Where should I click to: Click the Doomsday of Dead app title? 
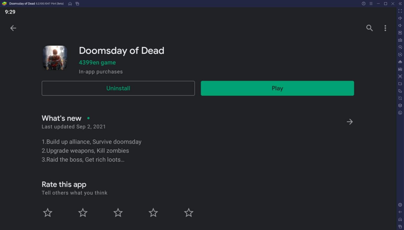(x=122, y=51)
